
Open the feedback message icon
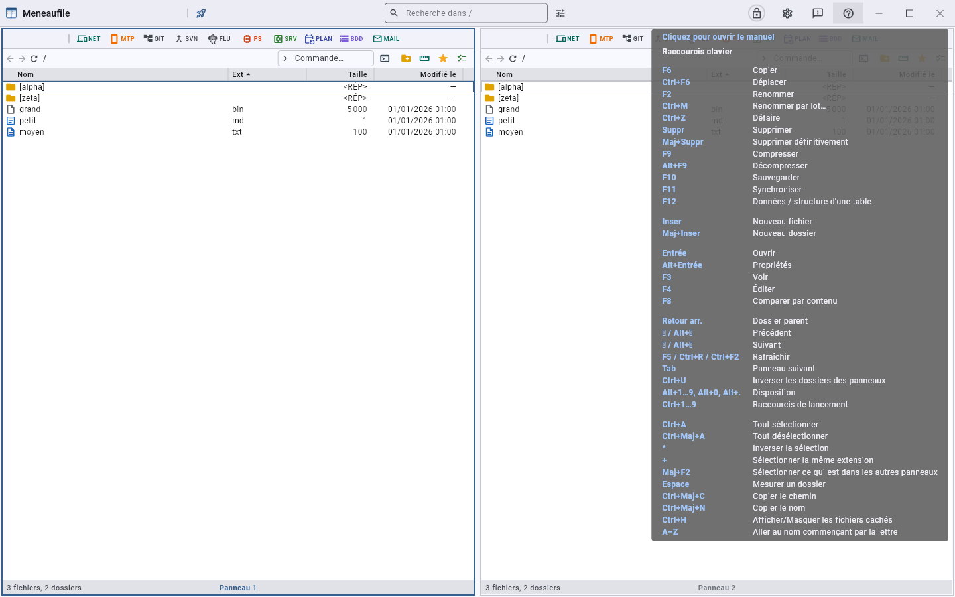(x=818, y=13)
